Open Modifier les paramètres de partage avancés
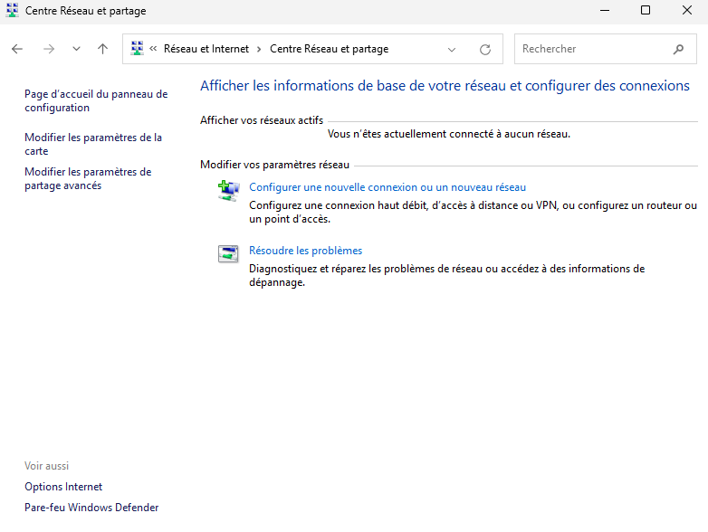 [x=87, y=178]
